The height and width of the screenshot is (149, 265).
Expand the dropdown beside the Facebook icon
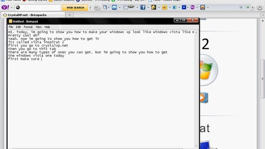(148, 7)
